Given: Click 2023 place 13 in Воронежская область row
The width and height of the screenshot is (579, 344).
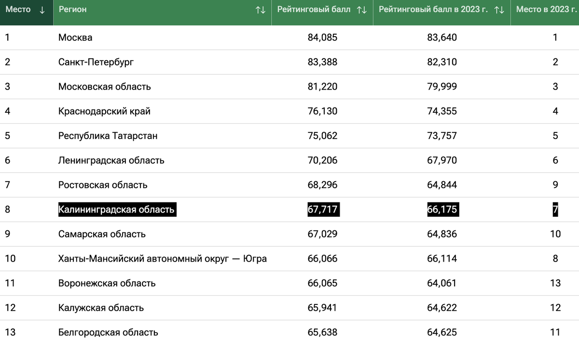Looking at the screenshot, I should (555, 283).
